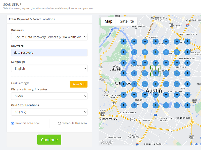Switch to the Satellite view tab

pyautogui.click(x=127, y=21)
